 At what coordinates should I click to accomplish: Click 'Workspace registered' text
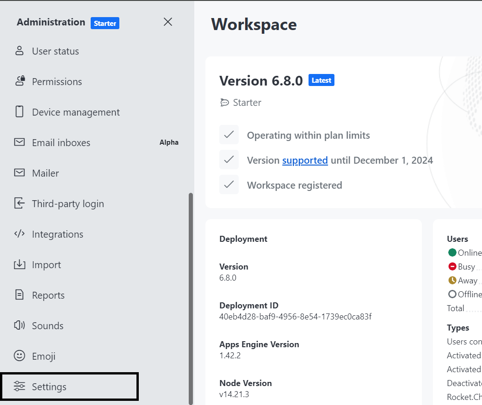pos(295,185)
